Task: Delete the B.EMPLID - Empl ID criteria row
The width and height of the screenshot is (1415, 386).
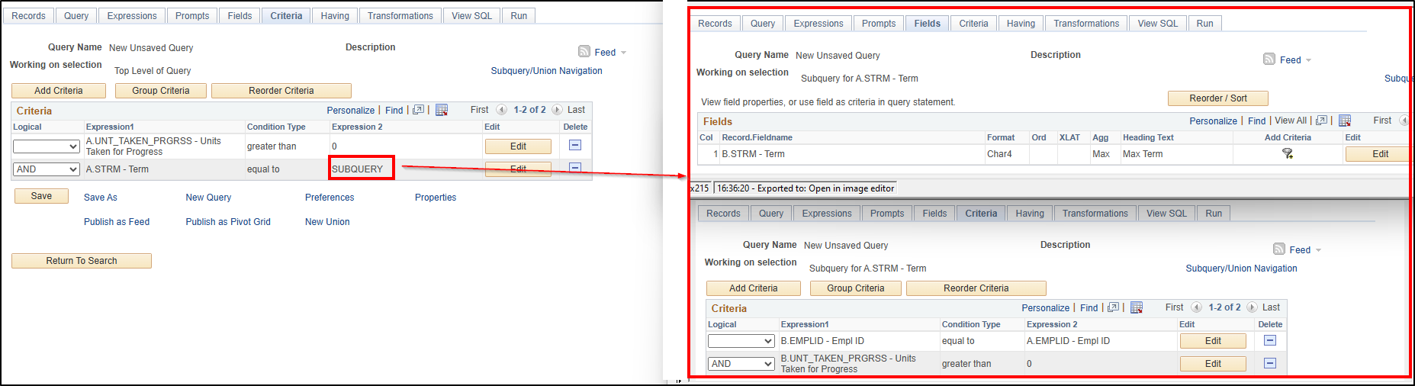Action: click(1270, 341)
